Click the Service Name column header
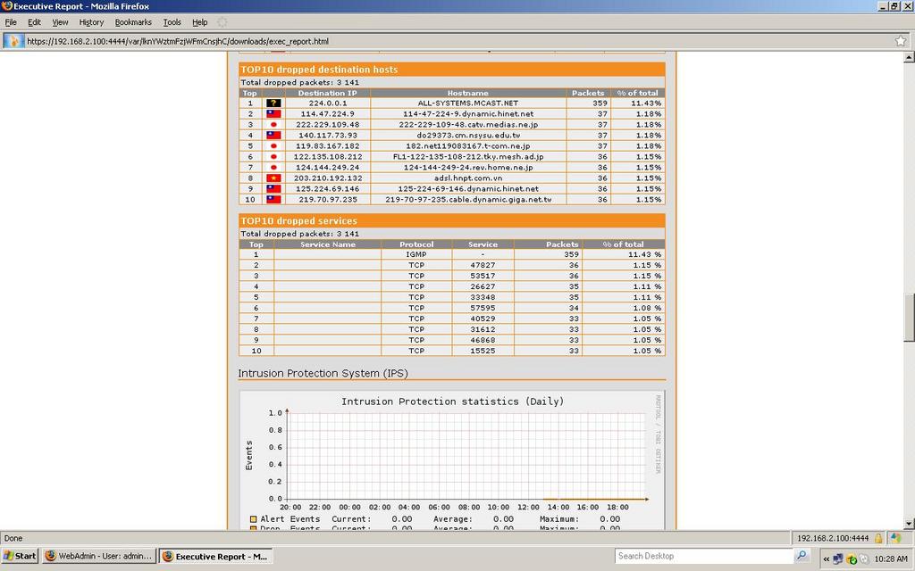The height and width of the screenshot is (571, 915). coord(327,244)
